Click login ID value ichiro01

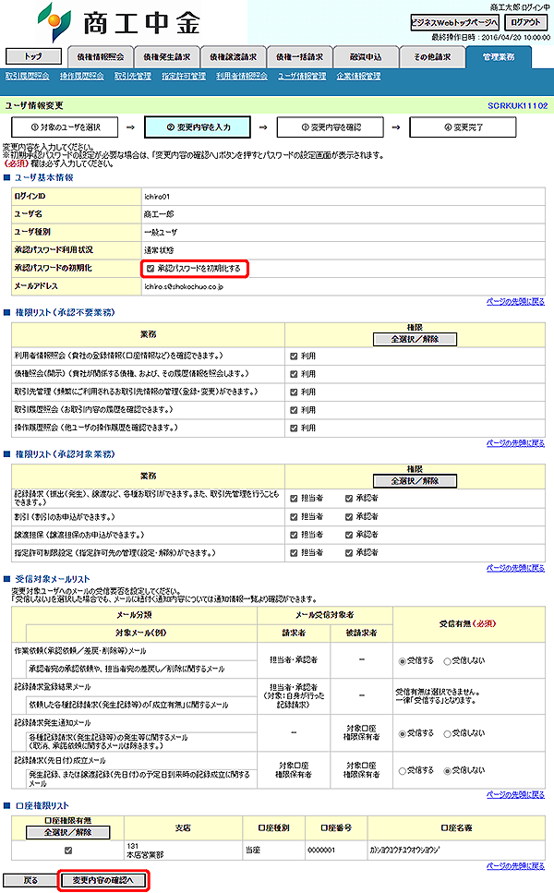157,197
